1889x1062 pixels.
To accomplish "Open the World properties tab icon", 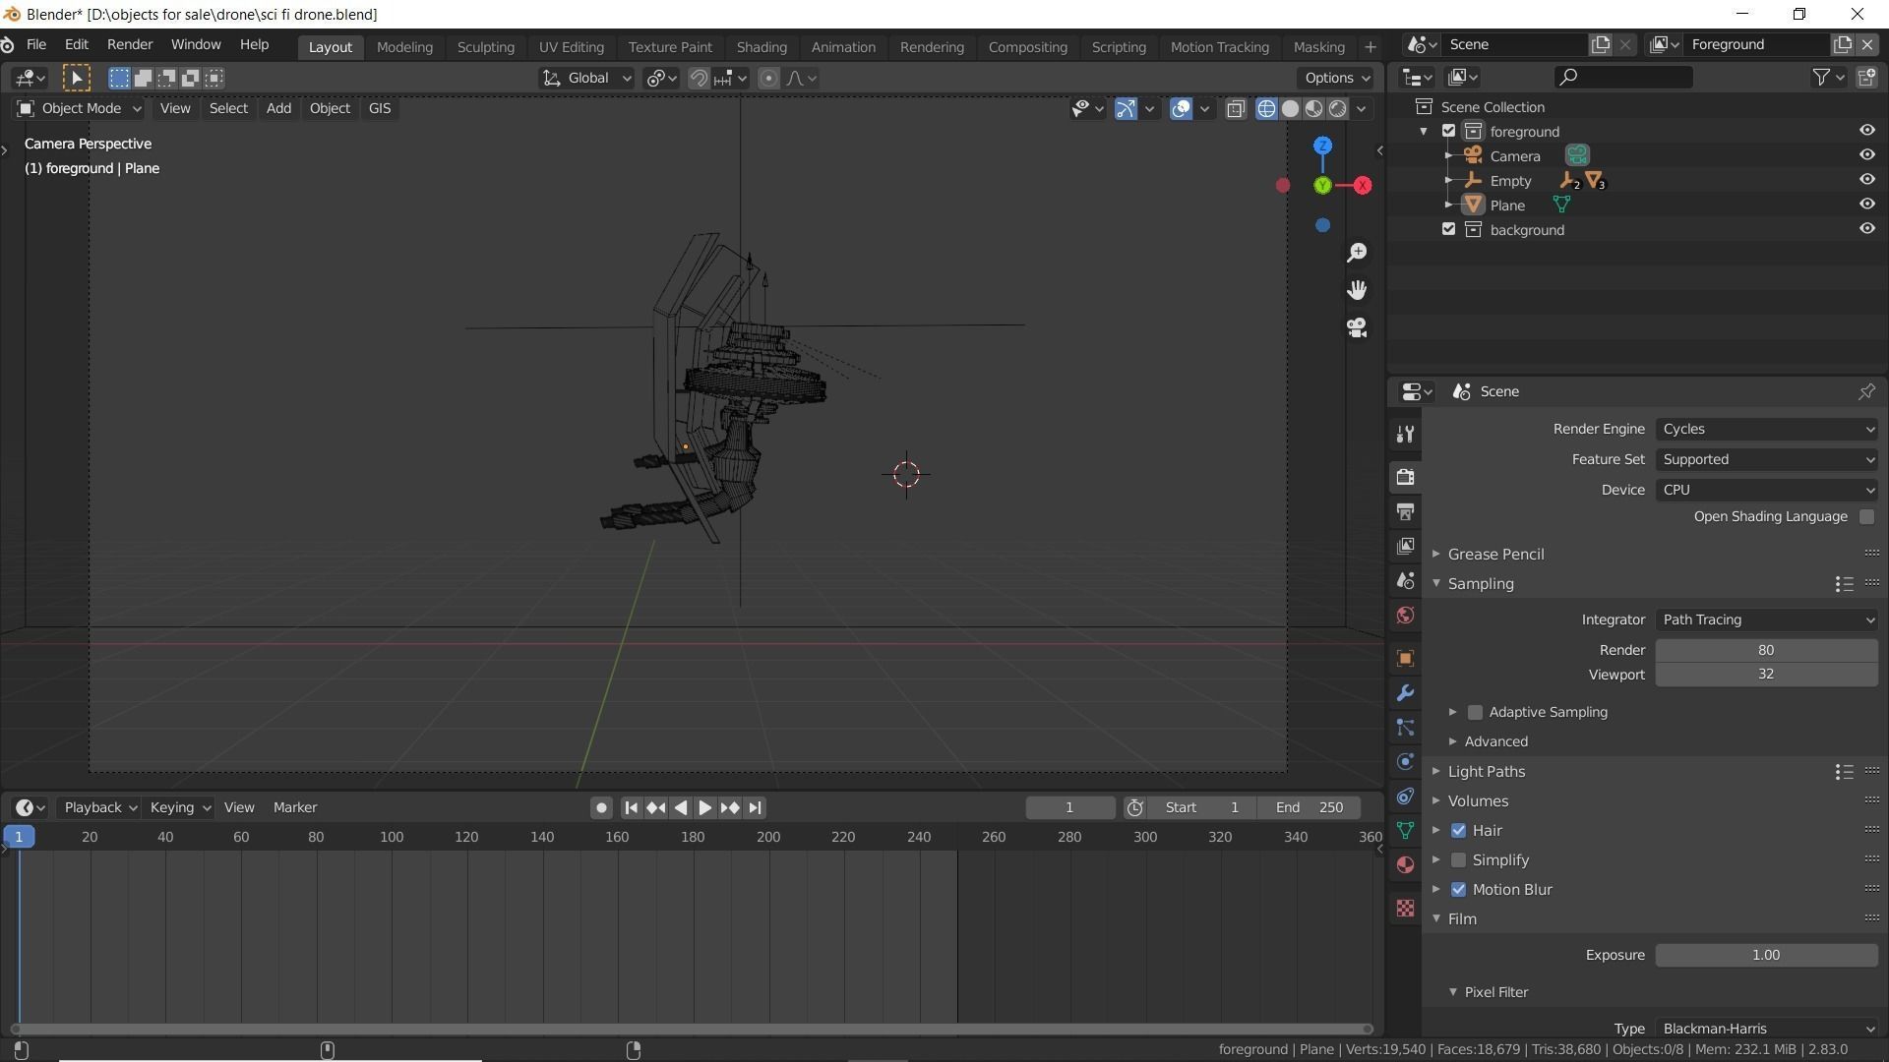I will coord(1405,616).
